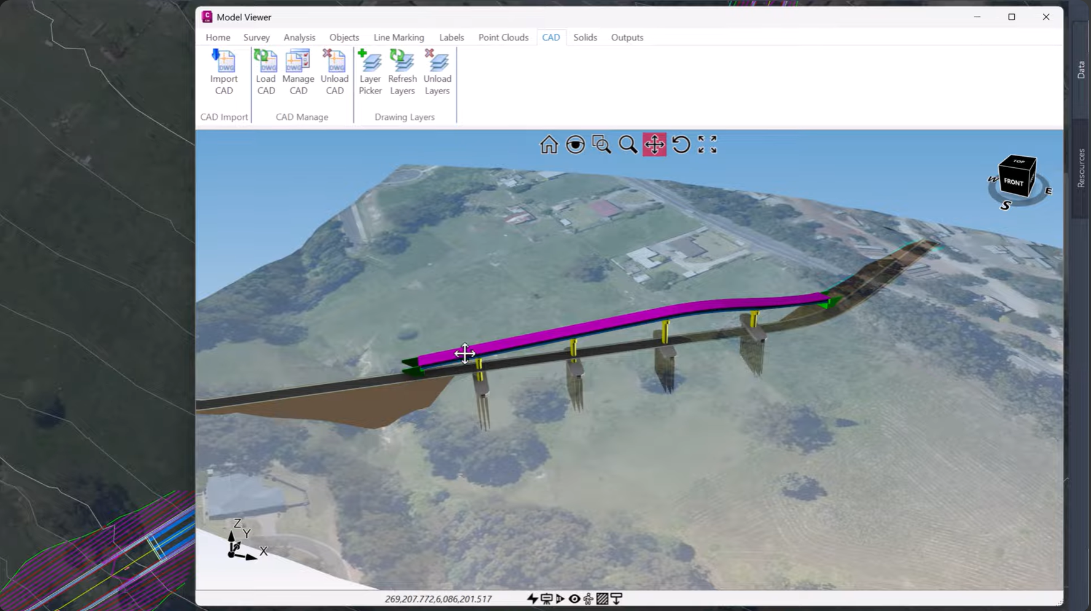The width and height of the screenshot is (1091, 611).
Task: Select the drop-to-surface status bar icon
Action: tap(617, 599)
